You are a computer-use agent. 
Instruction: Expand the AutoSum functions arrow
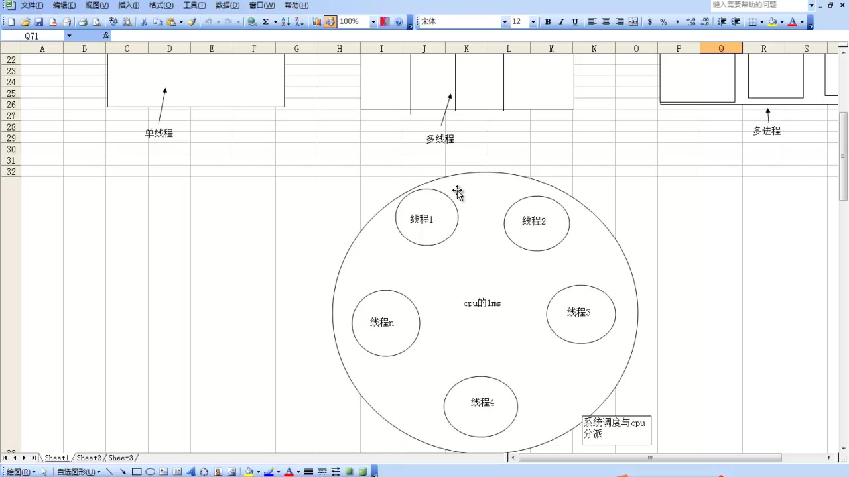(274, 22)
